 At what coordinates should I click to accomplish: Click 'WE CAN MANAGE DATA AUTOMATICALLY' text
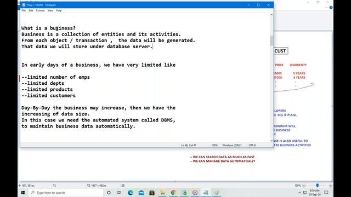pyautogui.click(x=224, y=161)
